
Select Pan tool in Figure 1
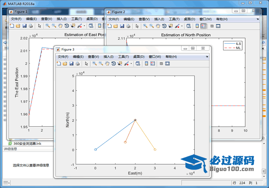[61, 26]
